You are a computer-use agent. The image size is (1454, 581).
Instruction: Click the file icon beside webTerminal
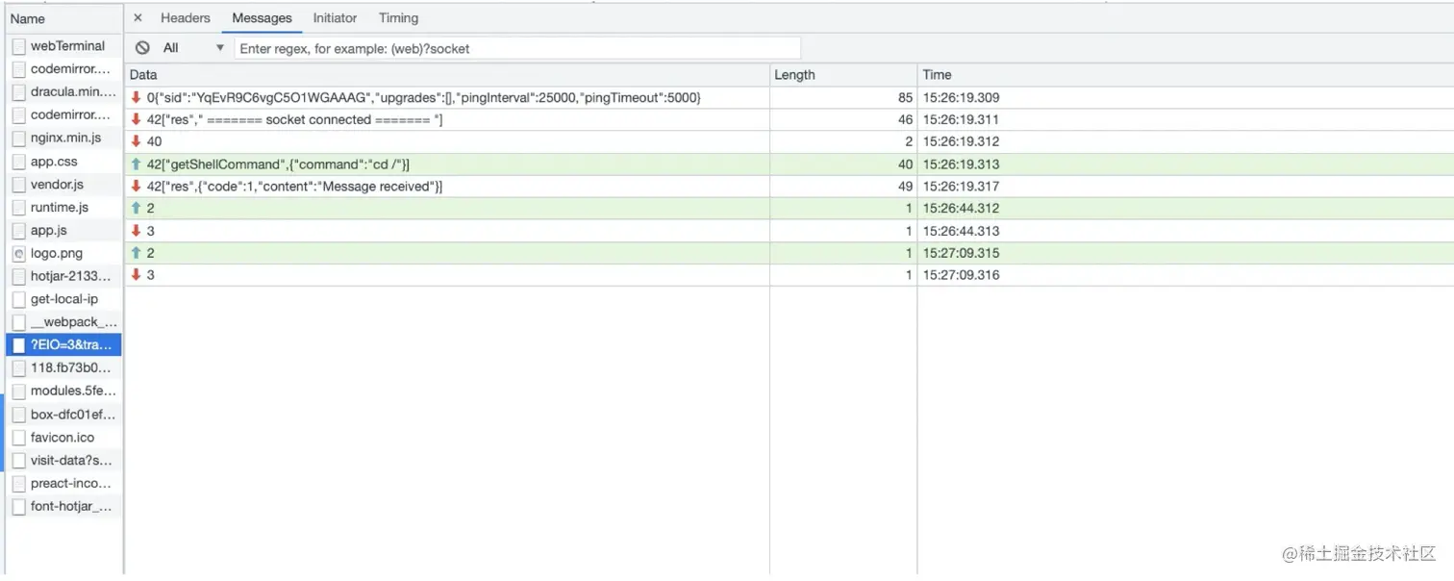click(19, 46)
